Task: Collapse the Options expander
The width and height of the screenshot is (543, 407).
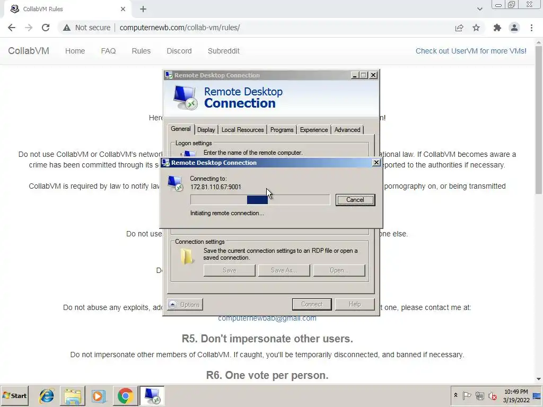Action: (x=185, y=305)
